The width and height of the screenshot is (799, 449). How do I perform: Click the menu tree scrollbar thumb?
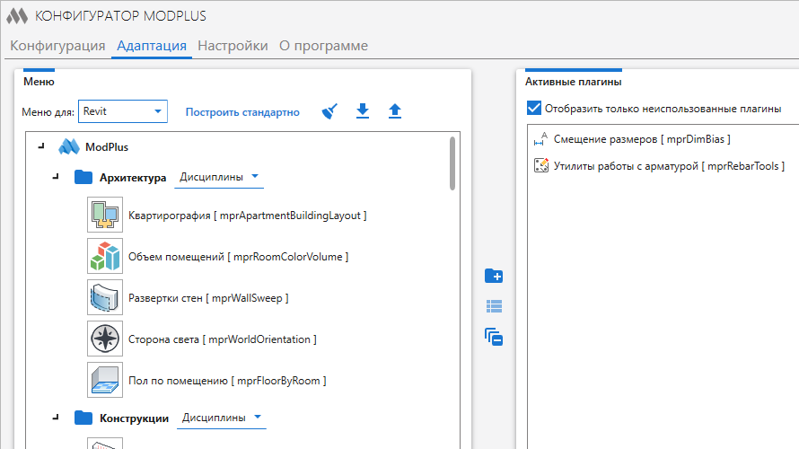point(452,163)
